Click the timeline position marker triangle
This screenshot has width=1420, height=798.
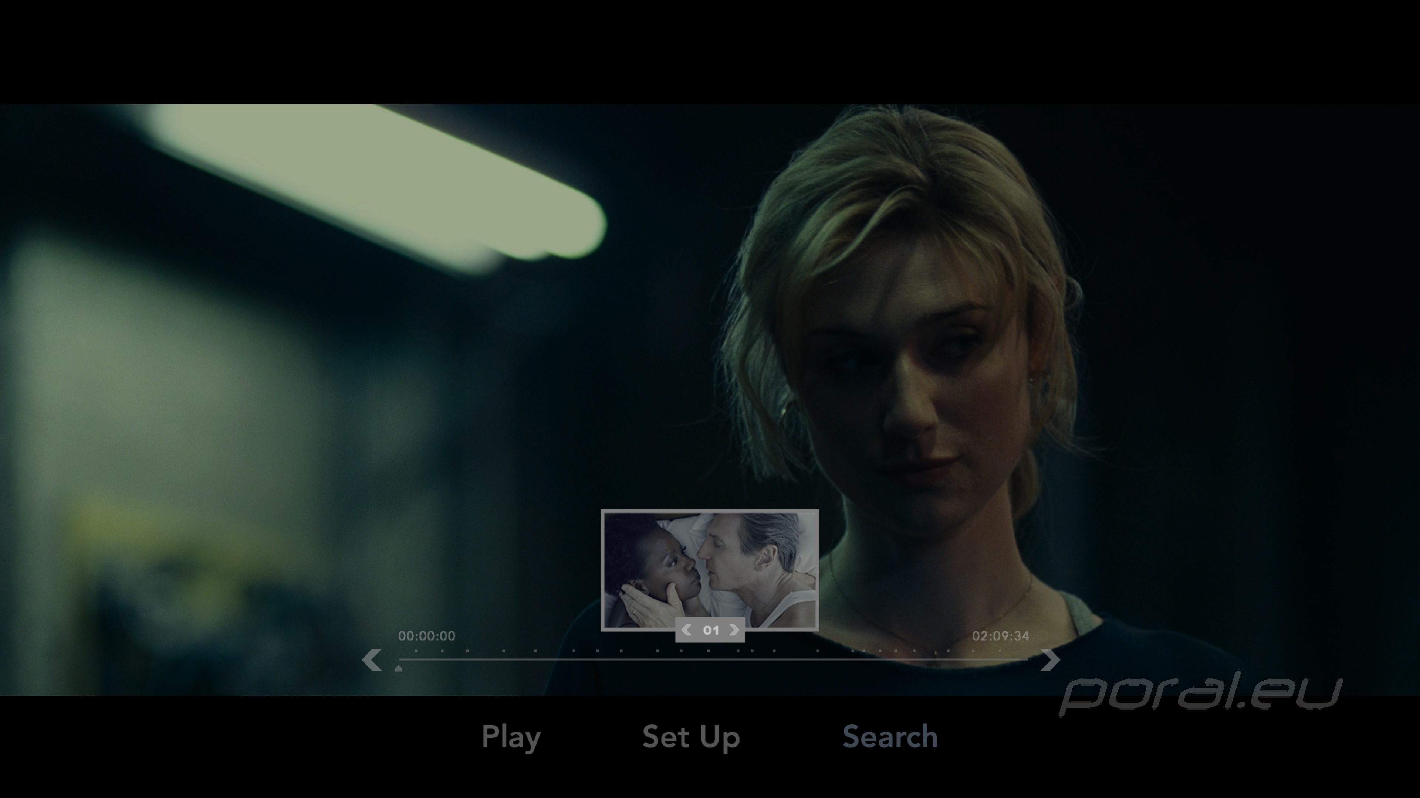pos(399,668)
